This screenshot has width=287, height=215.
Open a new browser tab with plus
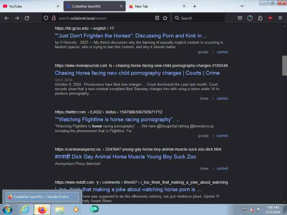click(195, 6)
